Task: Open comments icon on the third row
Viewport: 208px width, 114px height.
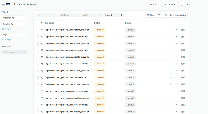Action: coord(183,43)
